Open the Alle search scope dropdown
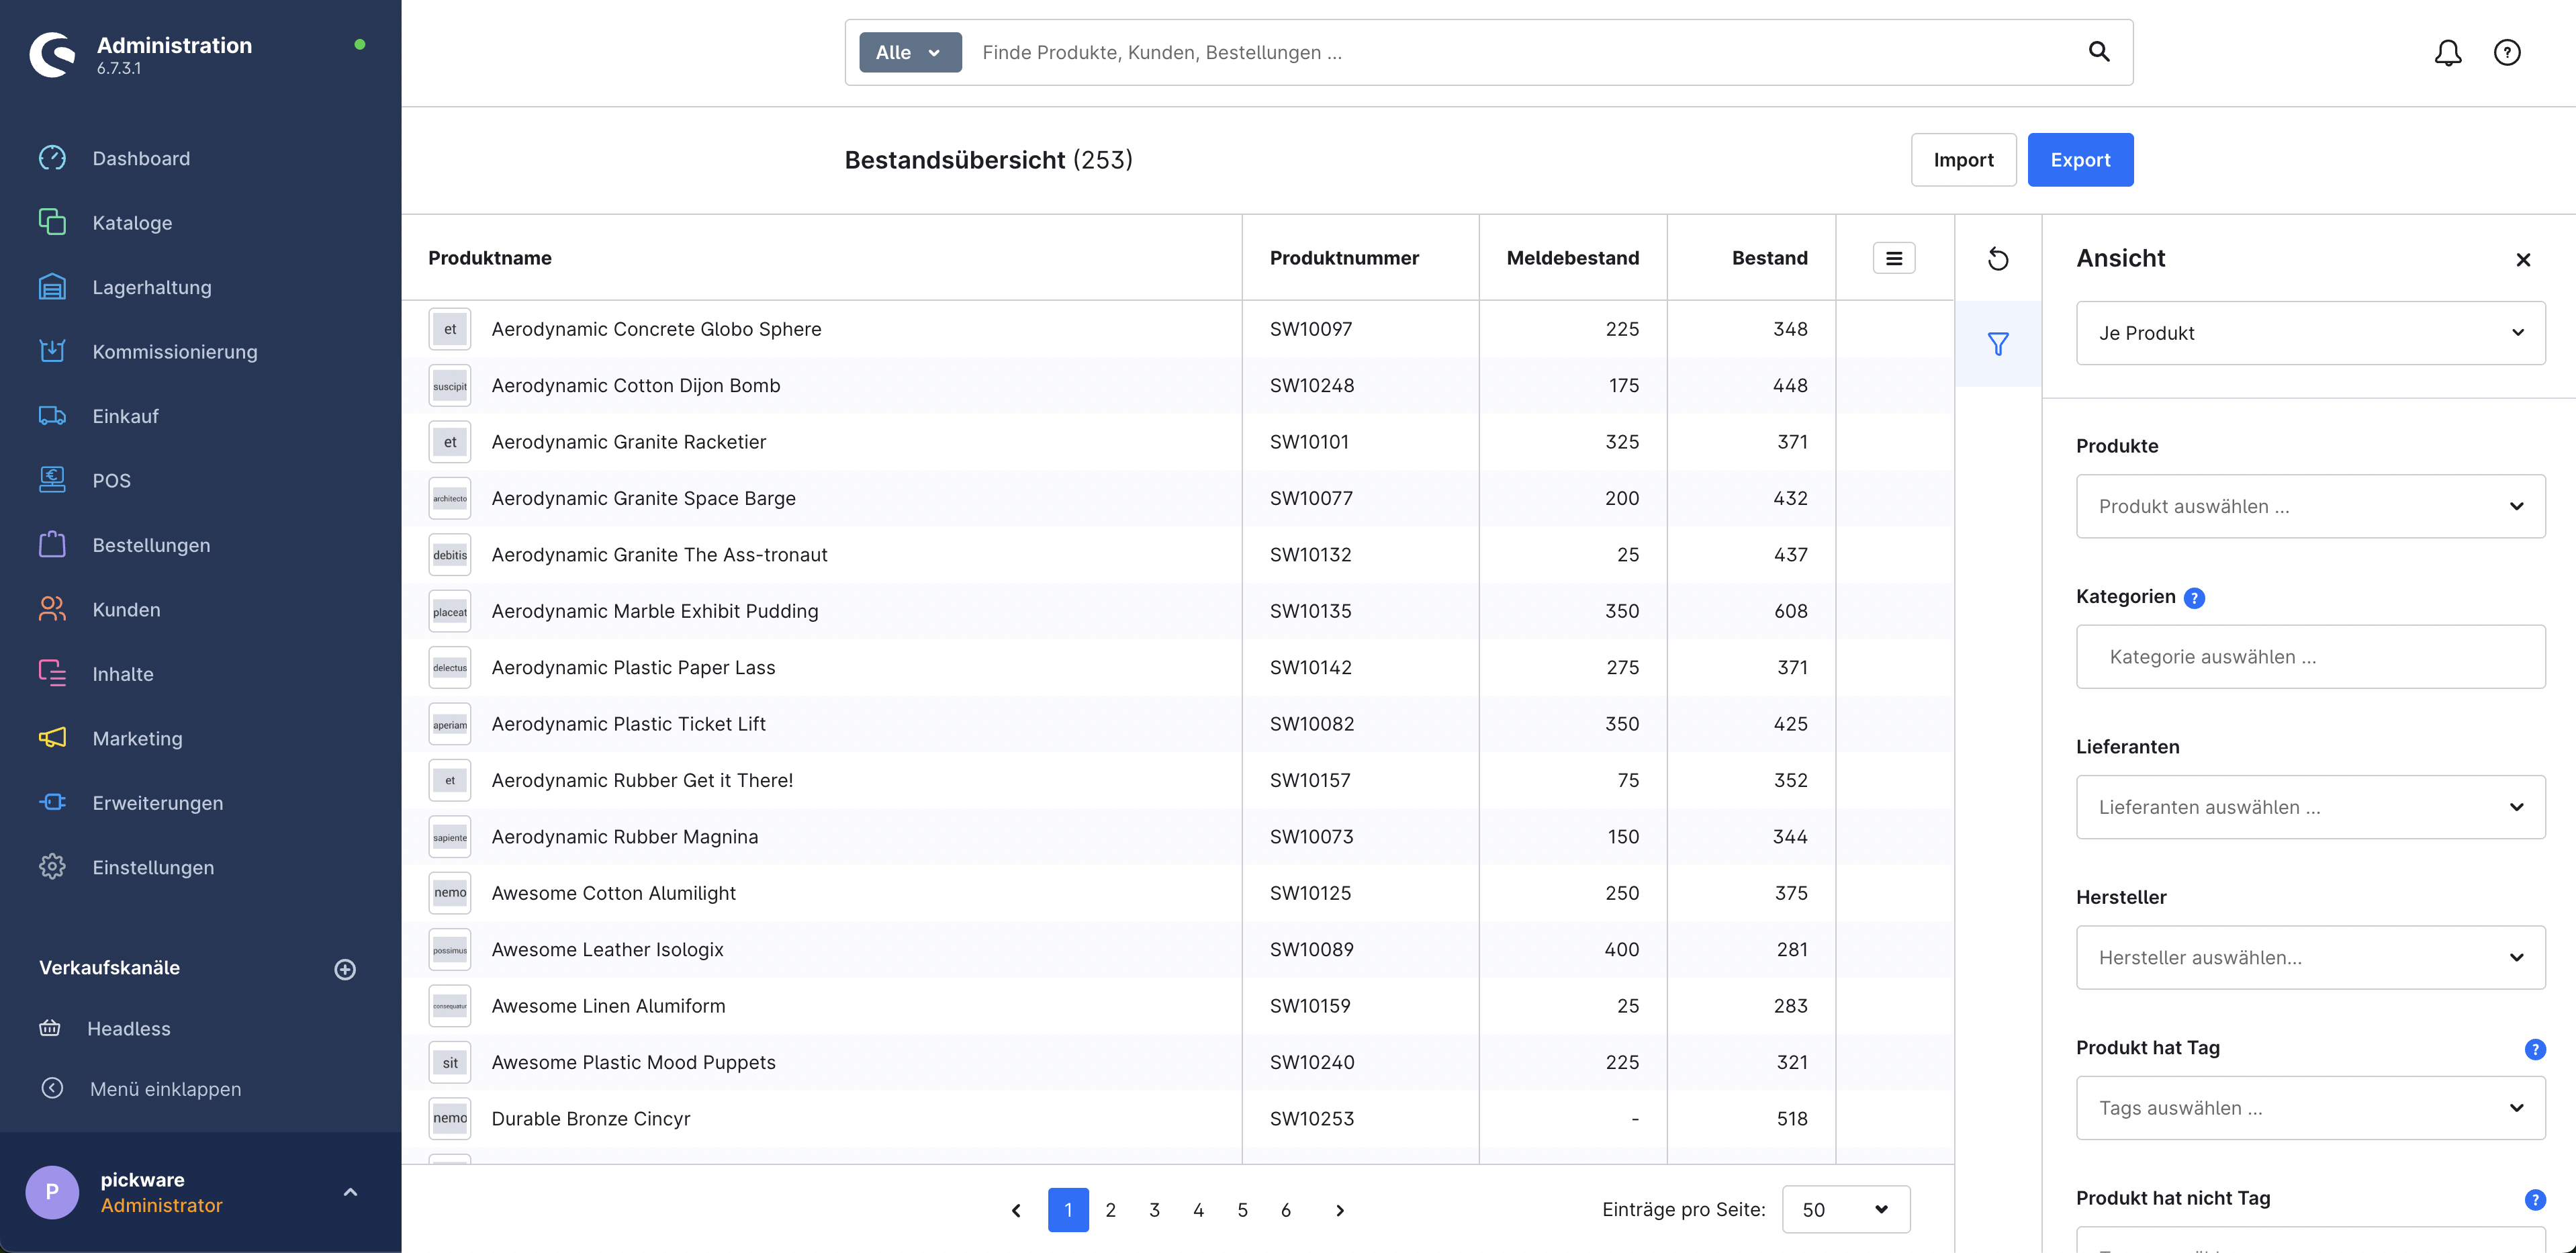The height and width of the screenshot is (1253, 2576). tap(909, 52)
